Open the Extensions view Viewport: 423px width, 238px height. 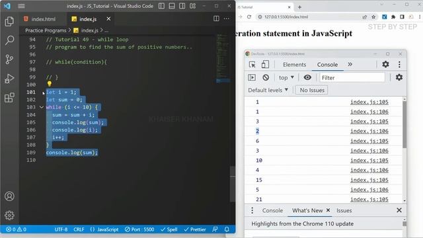pyautogui.click(x=9, y=98)
